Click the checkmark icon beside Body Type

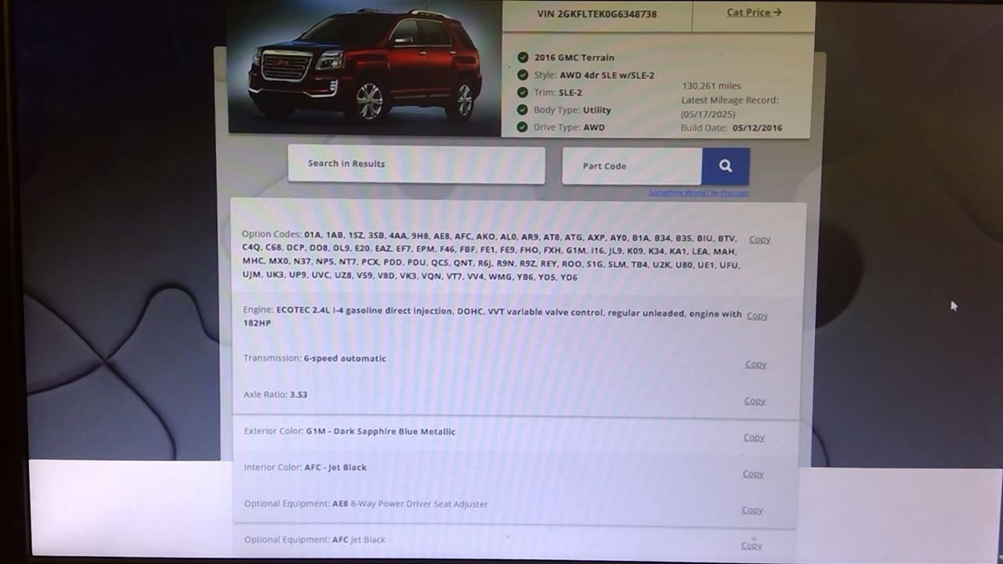(523, 110)
